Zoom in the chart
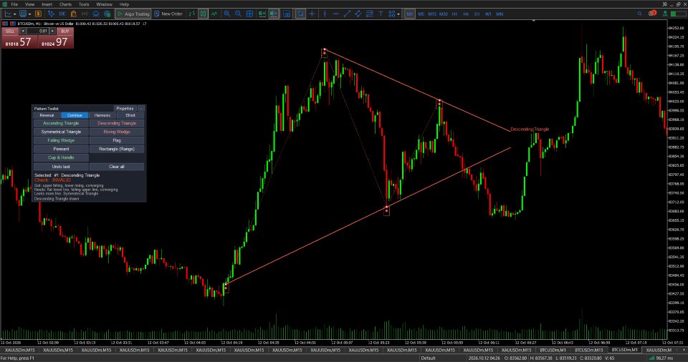 point(227,14)
